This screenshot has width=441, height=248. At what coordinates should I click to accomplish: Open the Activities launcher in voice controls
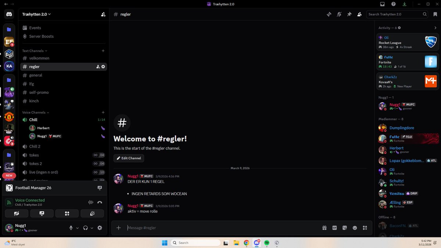(67, 213)
